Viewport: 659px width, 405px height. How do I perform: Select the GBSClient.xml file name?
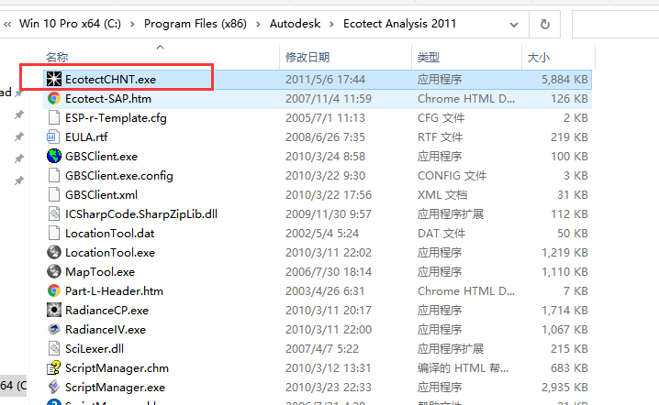point(101,195)
